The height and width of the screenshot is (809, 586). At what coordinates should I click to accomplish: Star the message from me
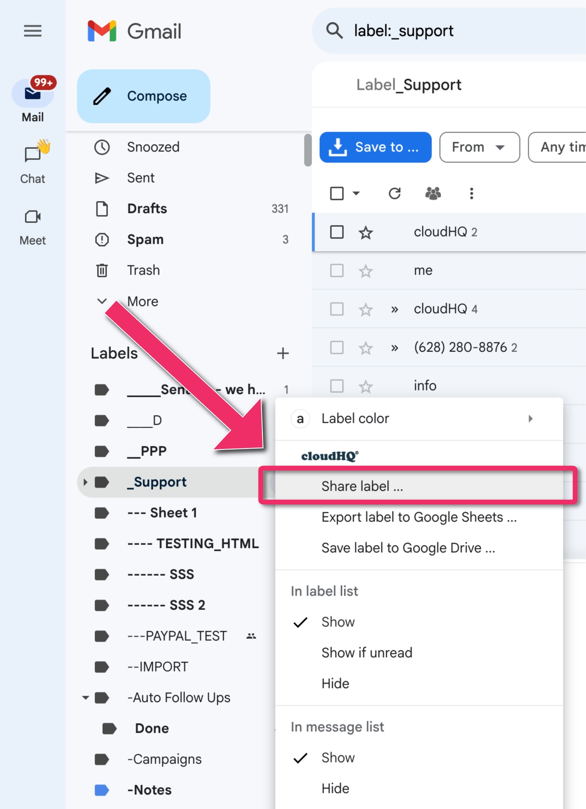pyautogui.click(x=365, y=271)
